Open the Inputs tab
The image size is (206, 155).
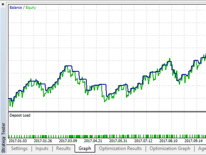coord(42,149)
